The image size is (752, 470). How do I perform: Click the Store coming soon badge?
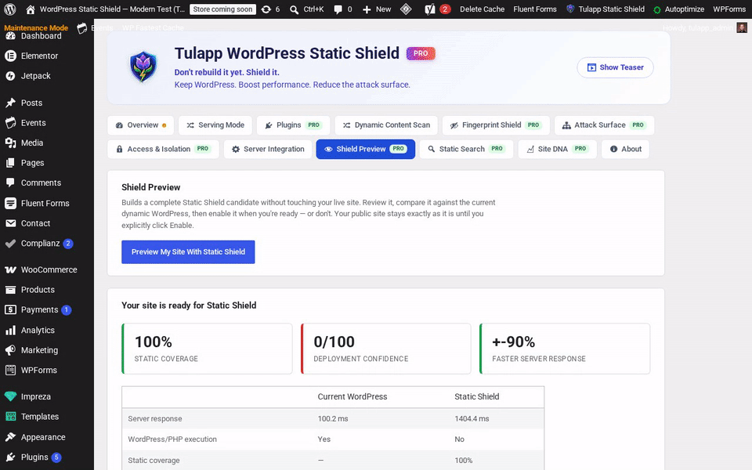click(x=222, y=9)
